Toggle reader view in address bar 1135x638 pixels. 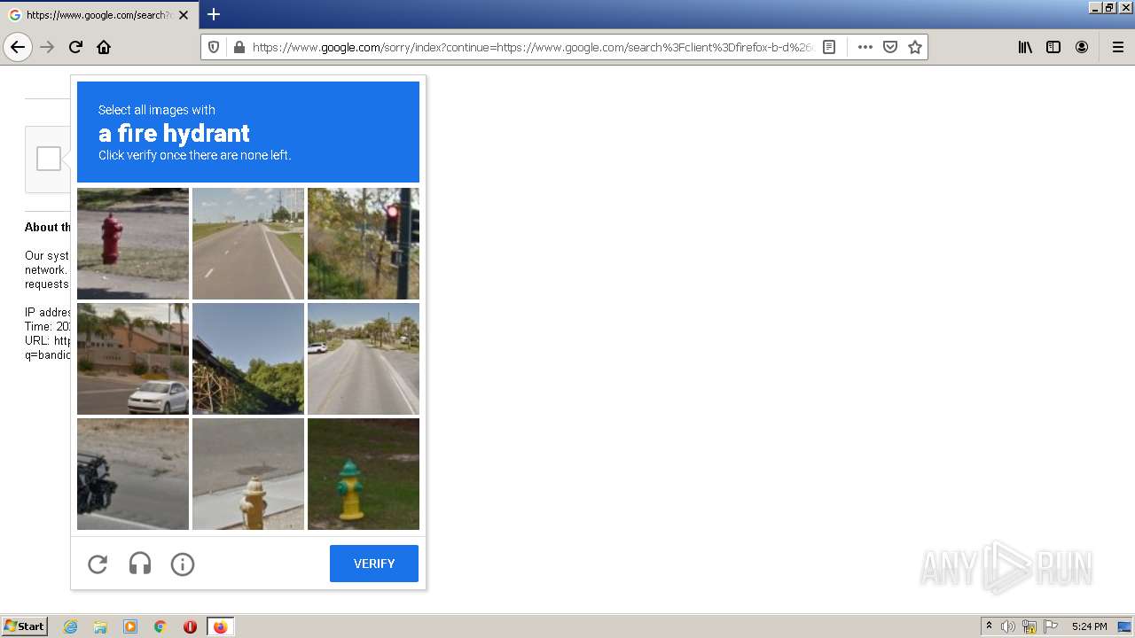click(829, 47)
